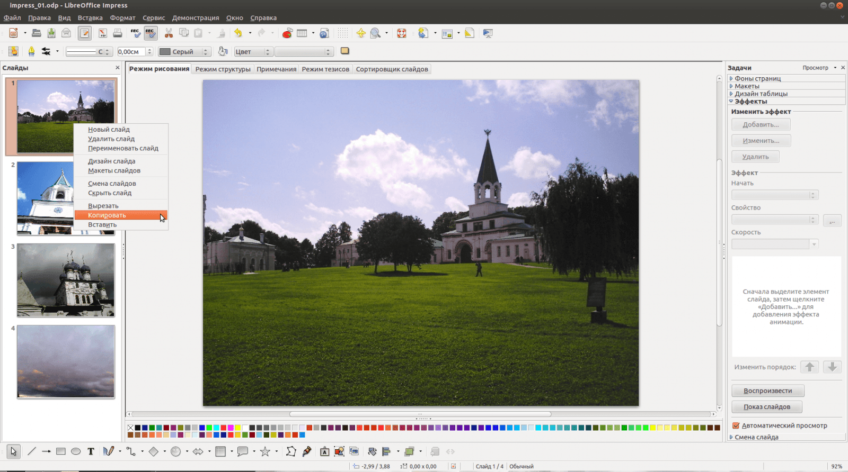Expand the Макеты section
The image size is (848, 472).
787,86
